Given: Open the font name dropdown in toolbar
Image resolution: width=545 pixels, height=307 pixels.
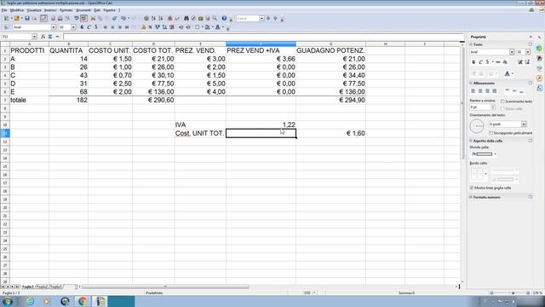Looking at the screenshot, I should 54,27.
